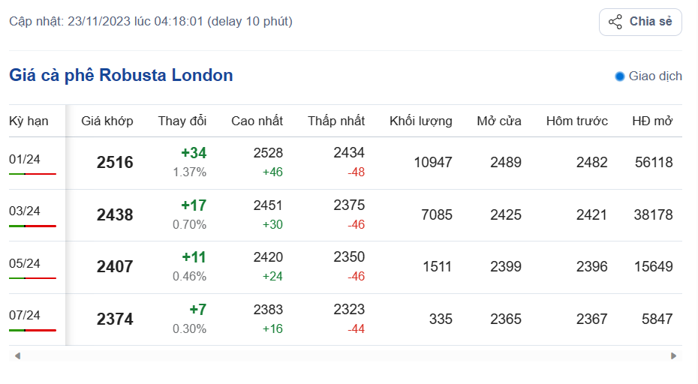Image resolution: width=698 pixels, height=384 pixels.
Task: Open the Giá cà phê Robusta London heading
Action: pos(121,75)
